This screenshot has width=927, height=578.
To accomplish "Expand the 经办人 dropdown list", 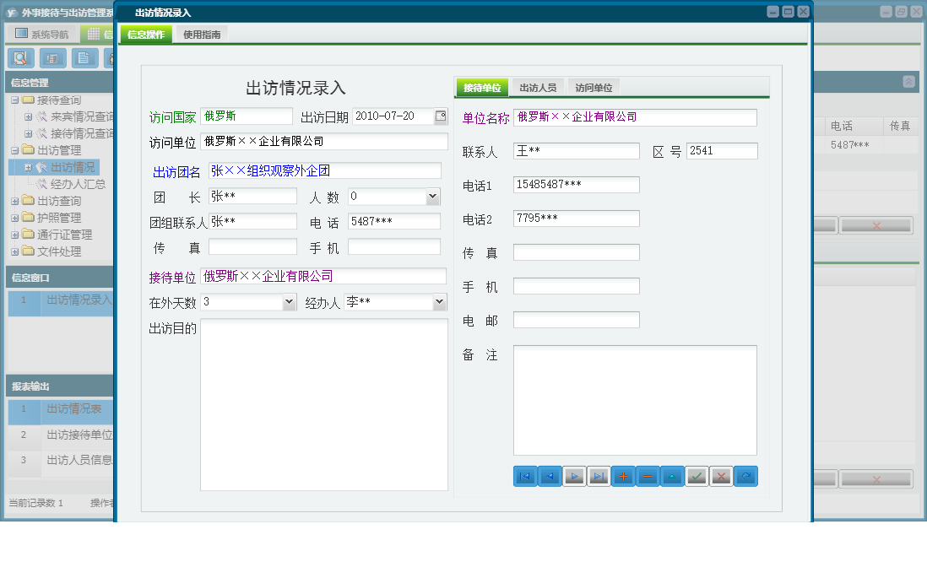I will (439, 302).
